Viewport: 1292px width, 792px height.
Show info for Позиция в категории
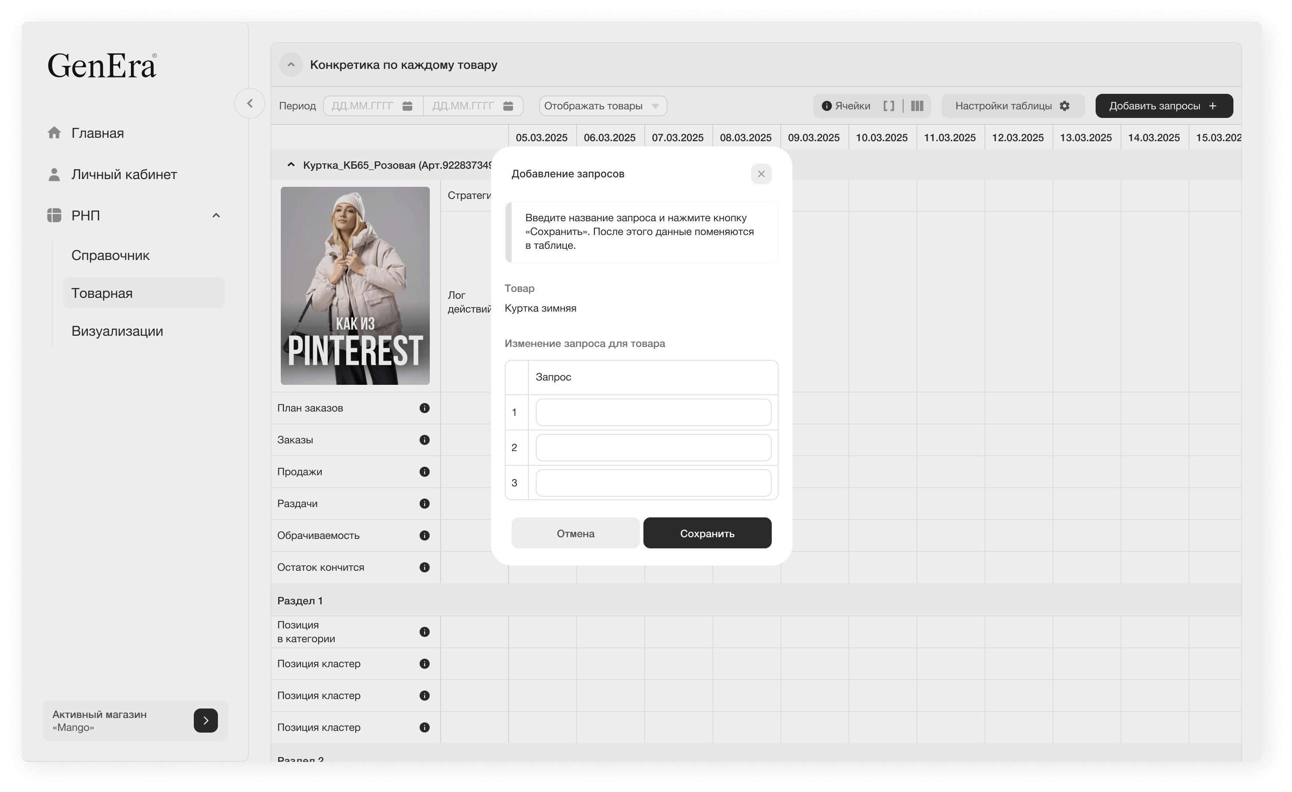tap(425, 631)
